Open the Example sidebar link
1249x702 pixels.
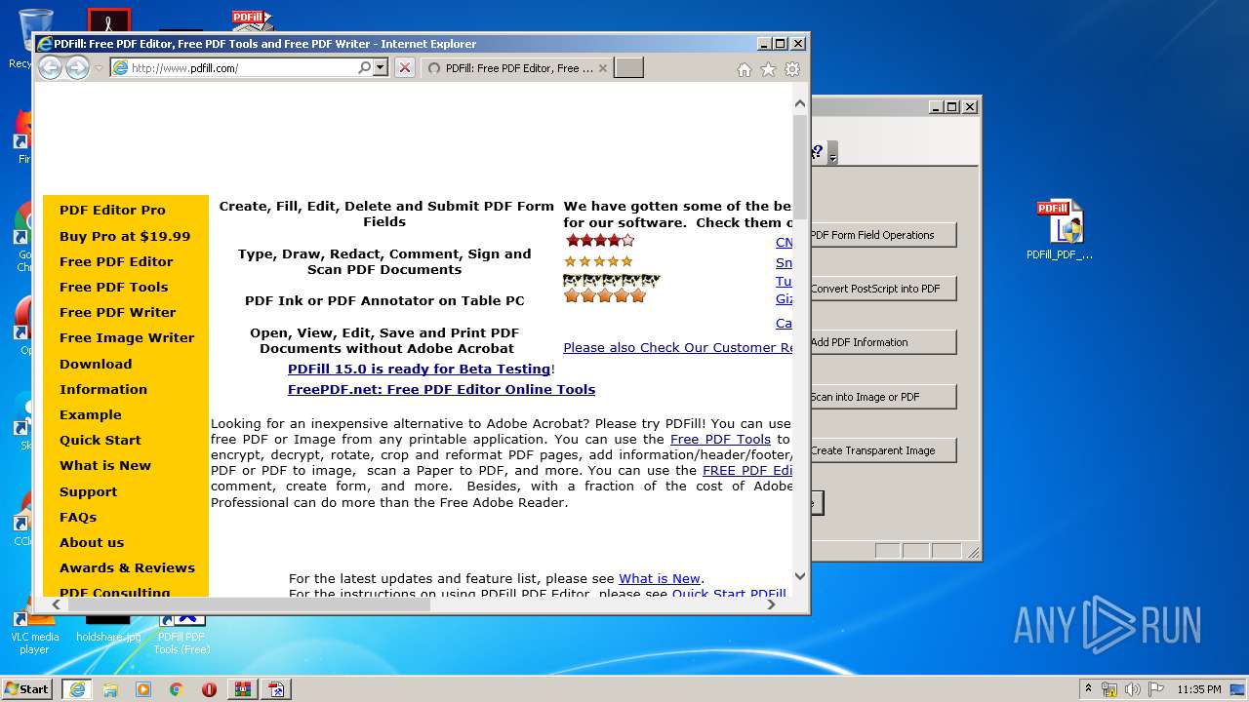pos(91,414)
